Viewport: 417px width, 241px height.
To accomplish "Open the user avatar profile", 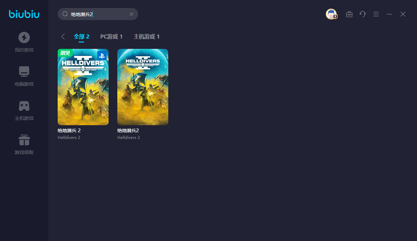I will [x=331, y=14].
